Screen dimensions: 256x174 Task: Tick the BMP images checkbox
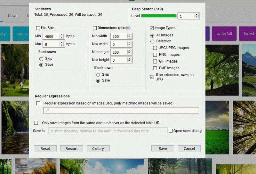[155, 68]
